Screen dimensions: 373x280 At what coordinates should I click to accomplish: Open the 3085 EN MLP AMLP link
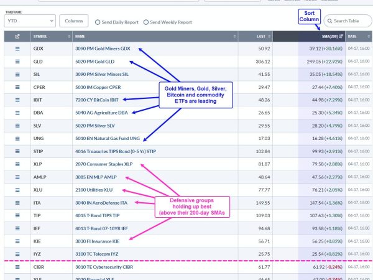96,177
